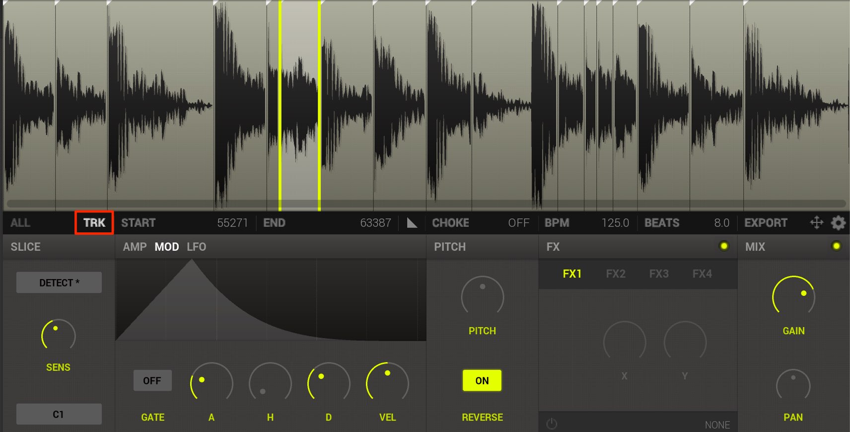
Task: Click the SLICE section header
Action: (x=26, y=247)
